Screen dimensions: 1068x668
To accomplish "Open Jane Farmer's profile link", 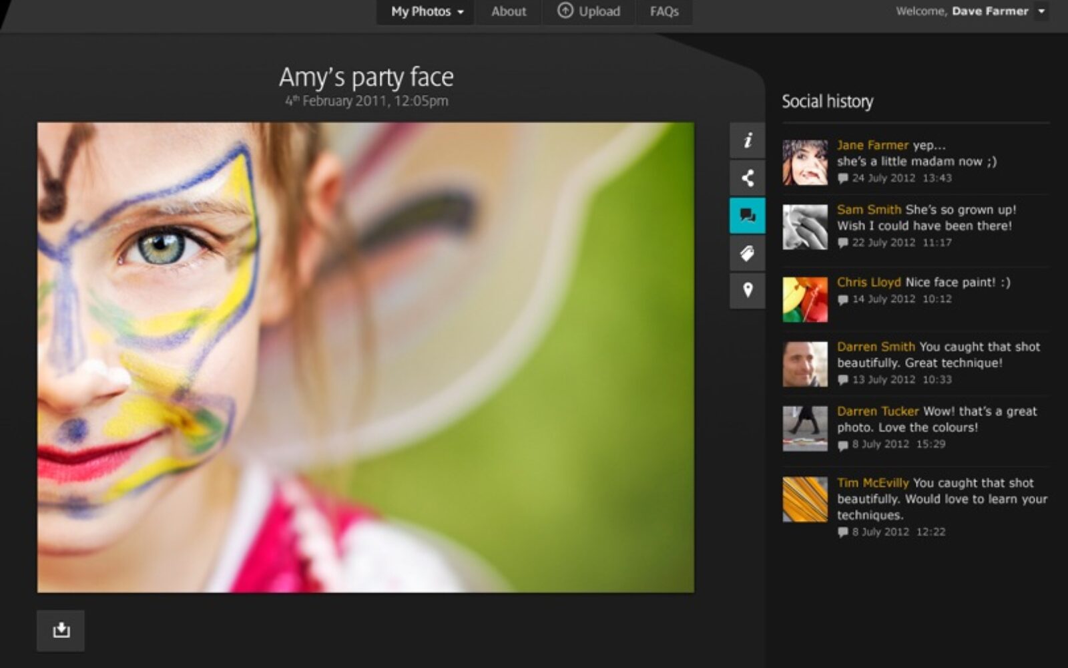I will pyautogui.click(x=872, y=145).
